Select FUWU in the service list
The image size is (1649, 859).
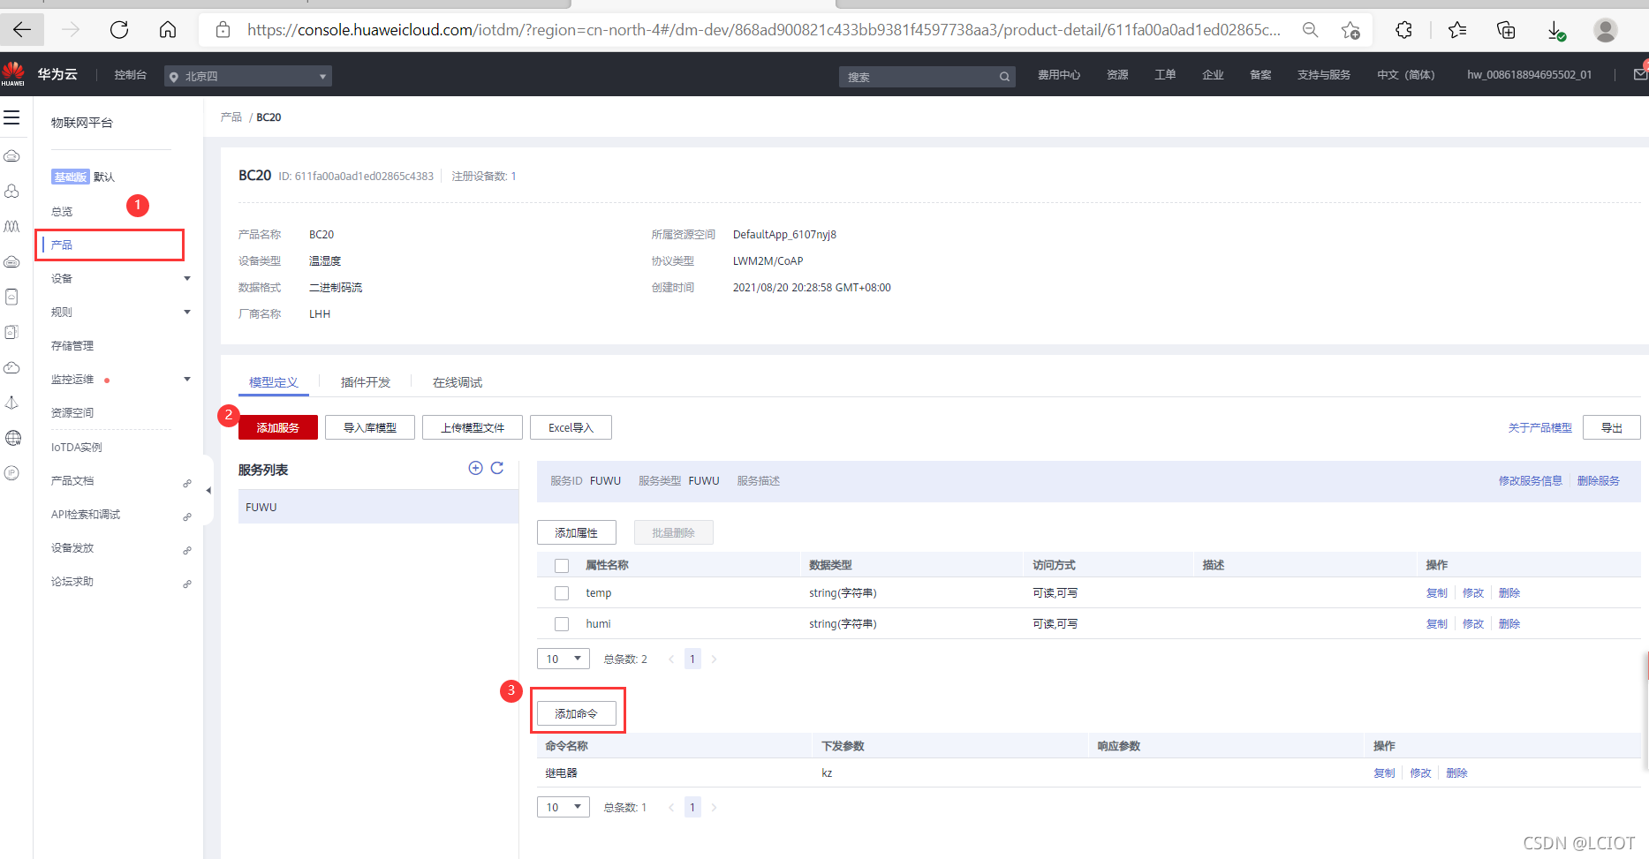click(378, 507)
